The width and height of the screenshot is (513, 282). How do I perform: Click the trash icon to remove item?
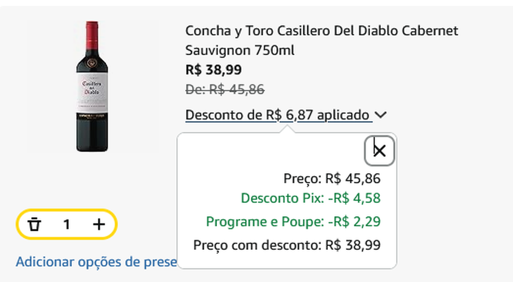pyautogui.click(x=35, y=224)
